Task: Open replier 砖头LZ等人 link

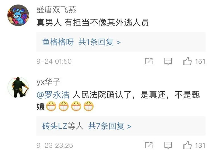Action: [63, 126]
